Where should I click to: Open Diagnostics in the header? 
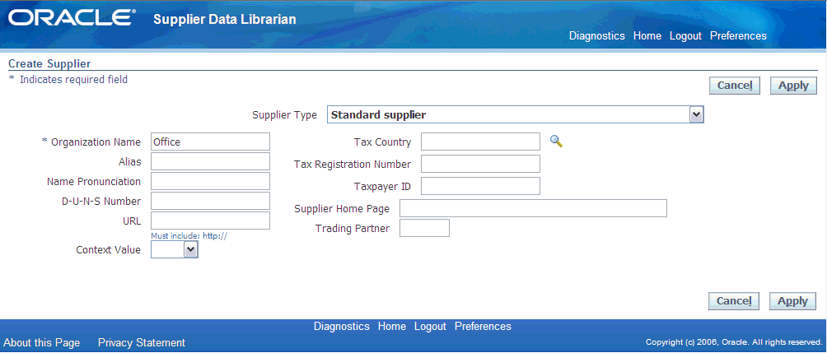pyautogui.click(x=597, y=36)
